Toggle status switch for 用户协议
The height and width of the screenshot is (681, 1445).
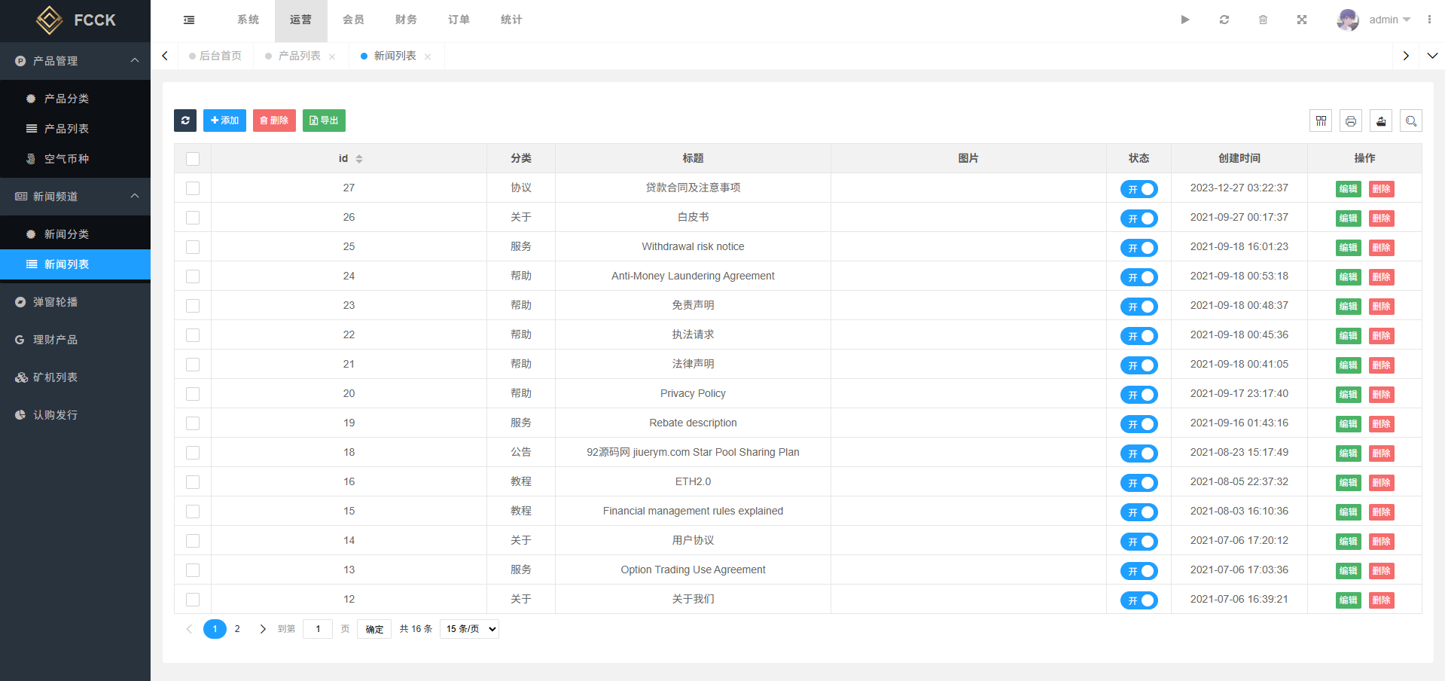tap(1139, 542)
